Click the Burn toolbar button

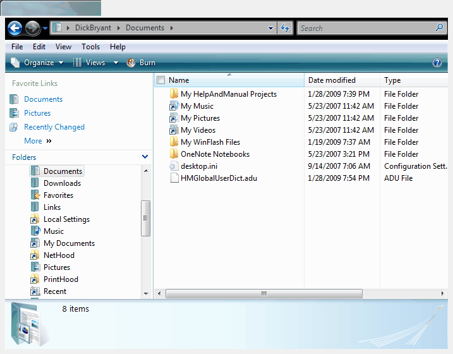(x=141, y=63)
